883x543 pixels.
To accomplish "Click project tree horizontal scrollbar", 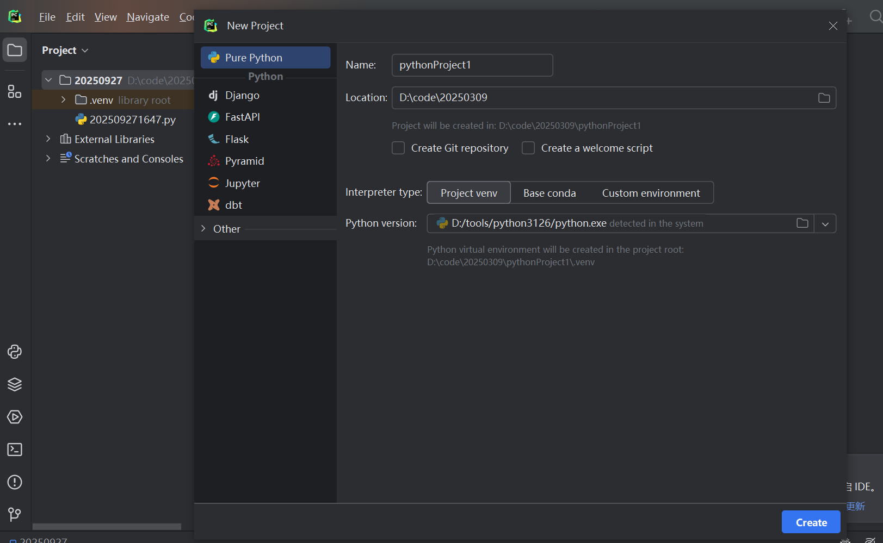I will [x=107, y=526].
